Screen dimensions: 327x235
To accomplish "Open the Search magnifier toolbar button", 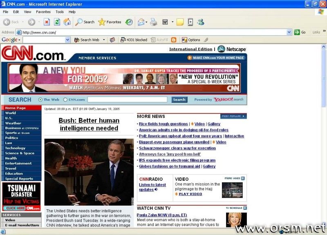I will [85, 22].
